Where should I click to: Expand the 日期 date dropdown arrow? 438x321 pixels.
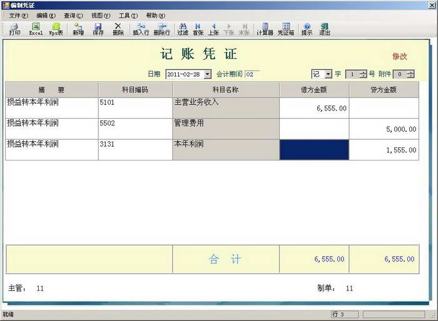tap(207, 74)
